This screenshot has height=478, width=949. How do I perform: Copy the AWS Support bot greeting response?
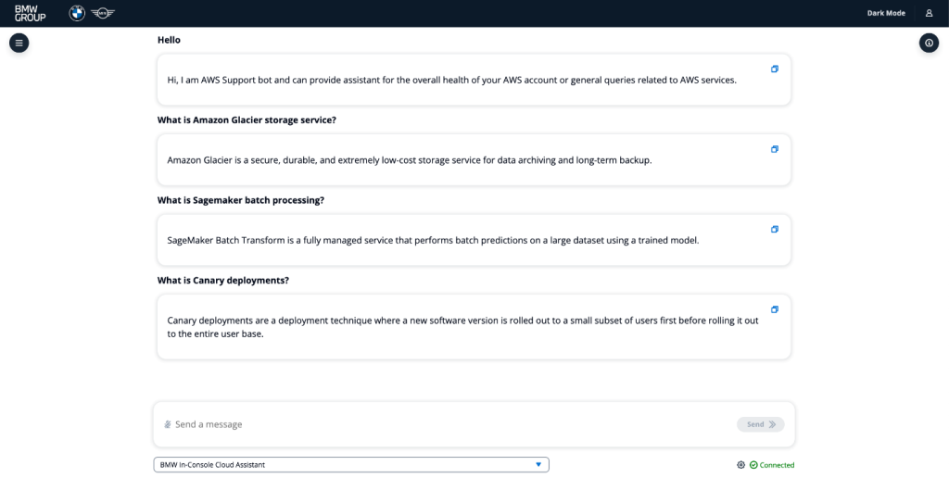tap(774, 69)
